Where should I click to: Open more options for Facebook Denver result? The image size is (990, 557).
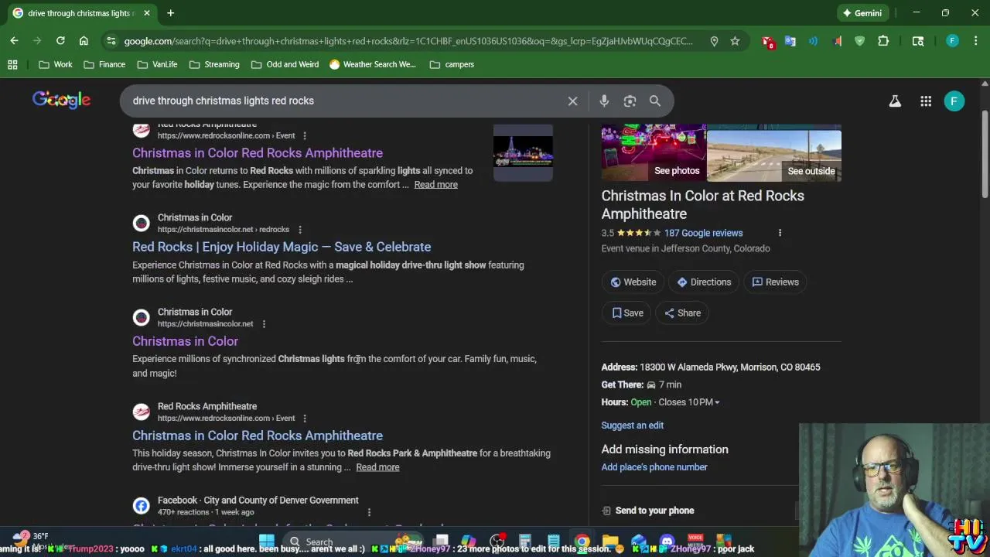369,512
